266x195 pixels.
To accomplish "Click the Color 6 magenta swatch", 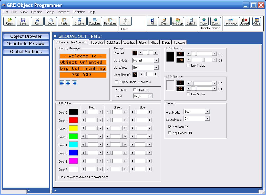I will click(x=73, y=161).
